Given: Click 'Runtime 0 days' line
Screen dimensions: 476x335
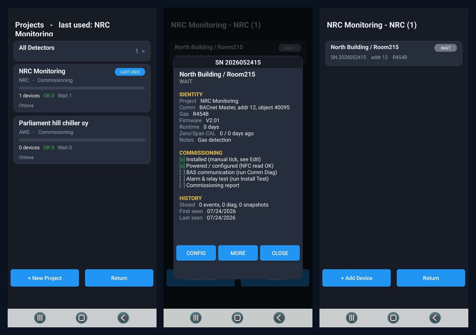Looking at the screenshot, I should tap(199, 127).
